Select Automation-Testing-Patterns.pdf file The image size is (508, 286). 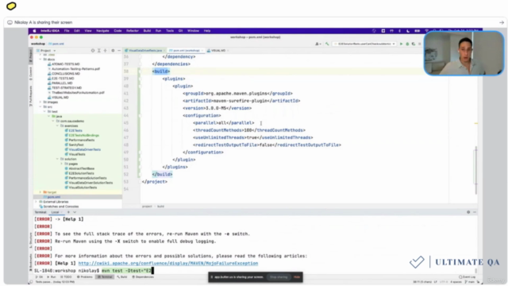[x=76, y=69]
